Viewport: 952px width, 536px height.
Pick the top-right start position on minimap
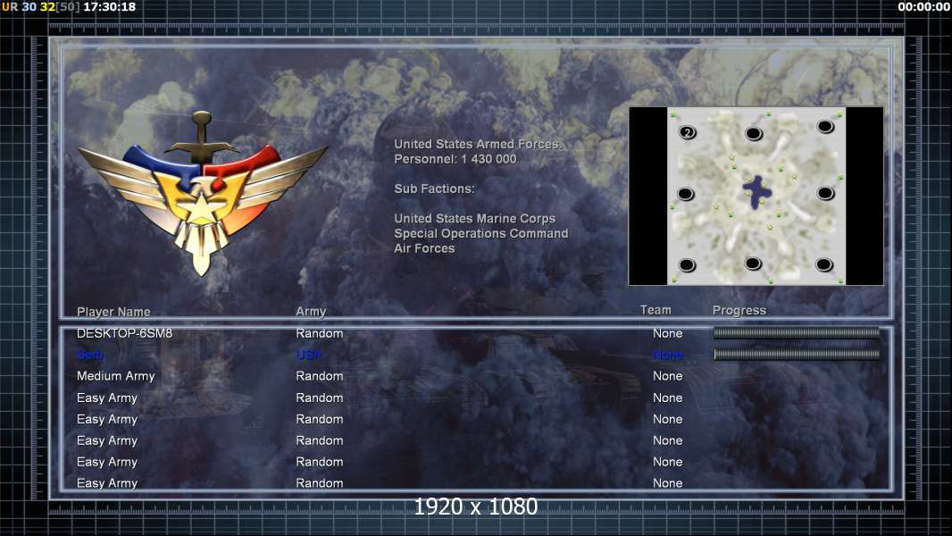[825, 126]
